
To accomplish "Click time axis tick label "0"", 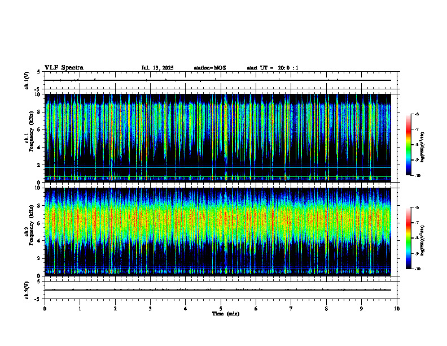I will (x=45, y=309).
